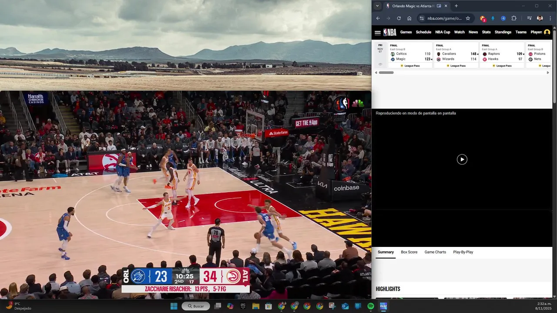Screen dimensions: 557x313
Task: Close the Orlando Magic vs Atlanta tab
Action: (x=446, y=6)
